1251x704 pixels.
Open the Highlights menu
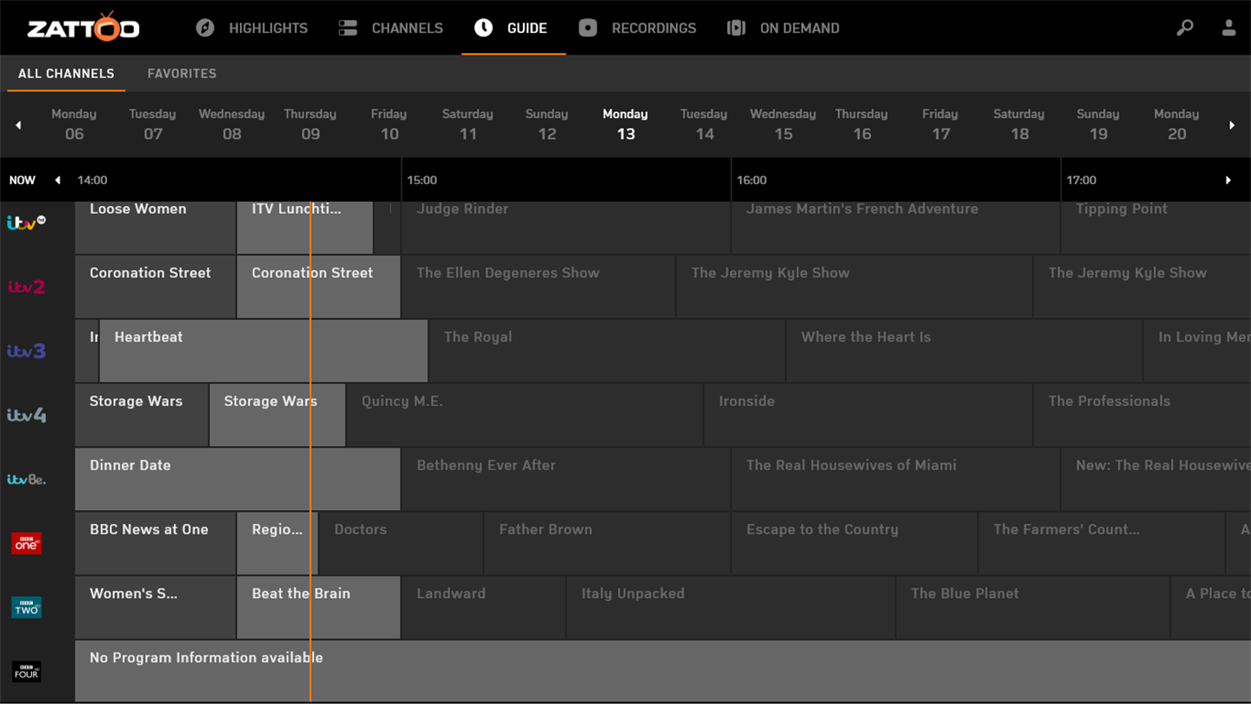(x=251, y=28)
